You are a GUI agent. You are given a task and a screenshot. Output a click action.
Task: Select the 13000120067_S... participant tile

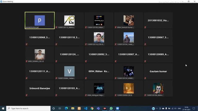[x=158, y=37]
